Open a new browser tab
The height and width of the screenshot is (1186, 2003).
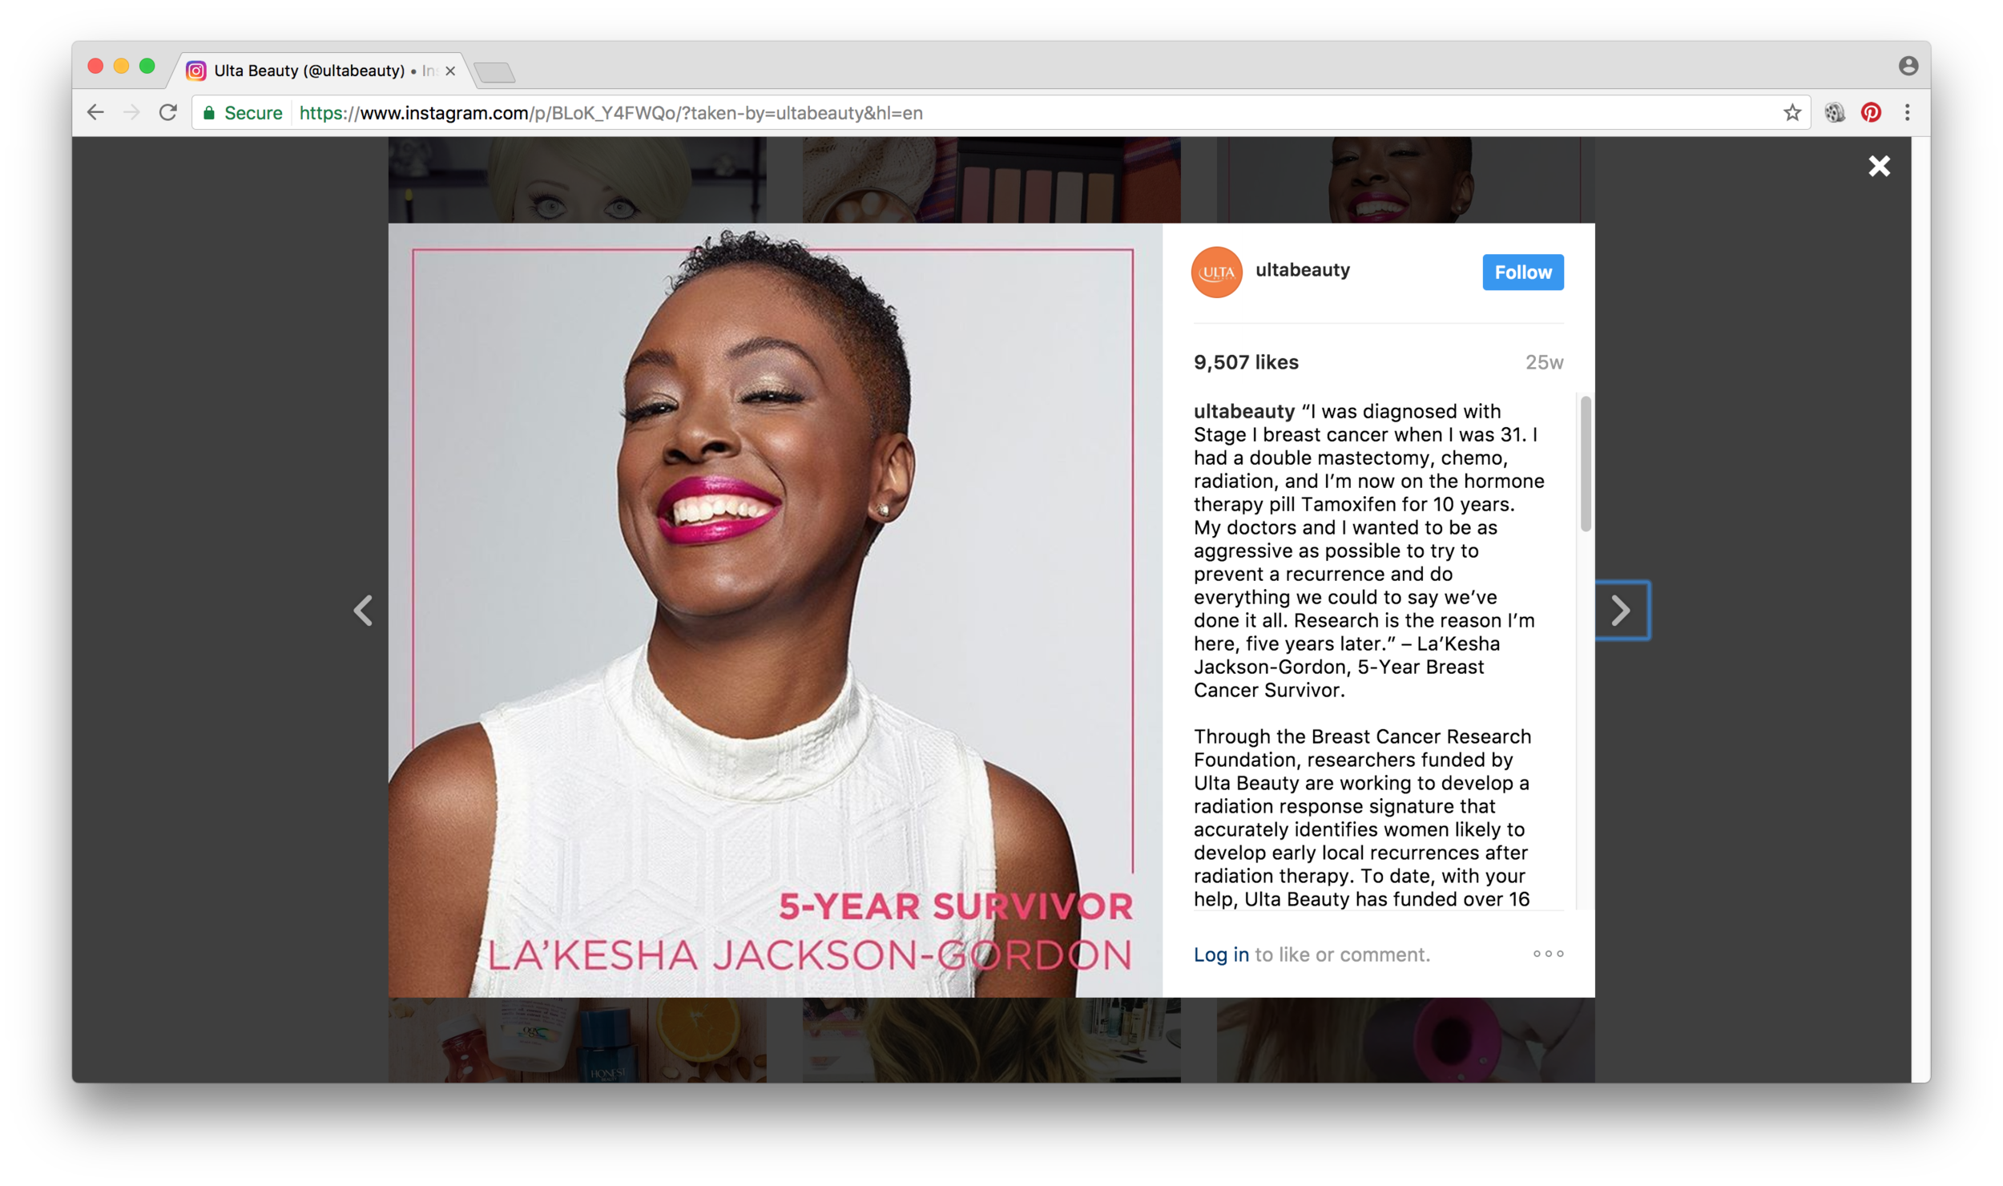[494, 73]
